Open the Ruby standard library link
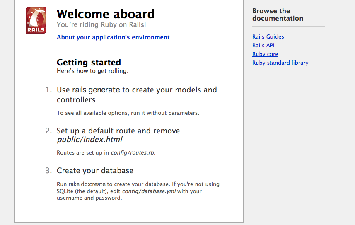Screen dimensions: 355x225 point(280,63)
